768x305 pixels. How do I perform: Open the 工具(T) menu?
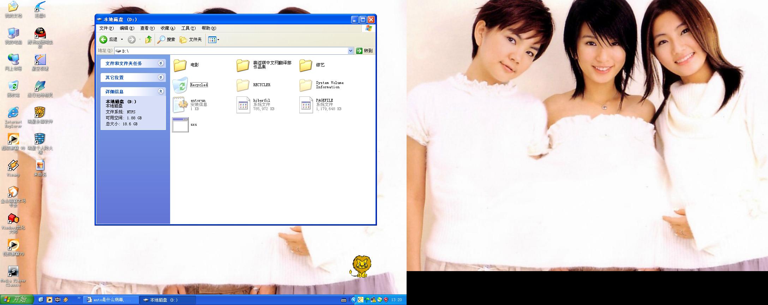tap(188, 28)
